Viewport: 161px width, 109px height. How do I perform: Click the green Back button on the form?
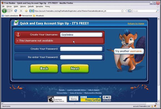[44, 68]
